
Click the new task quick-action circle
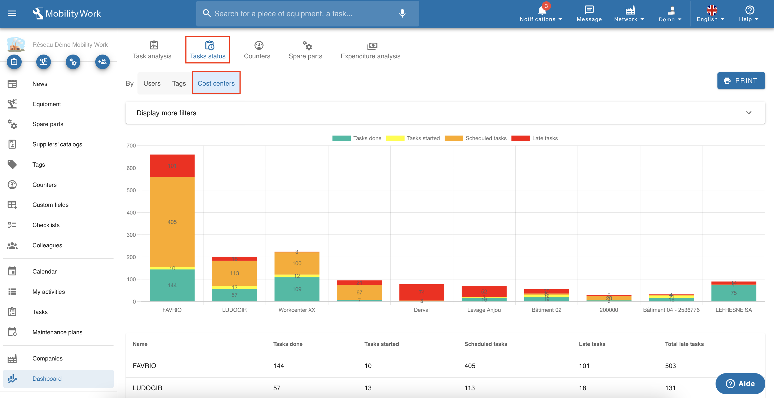pyautogui.click(x=14, y=62)
